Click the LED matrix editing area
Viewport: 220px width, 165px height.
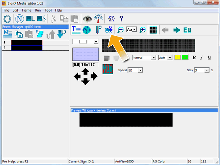(149, 45)
